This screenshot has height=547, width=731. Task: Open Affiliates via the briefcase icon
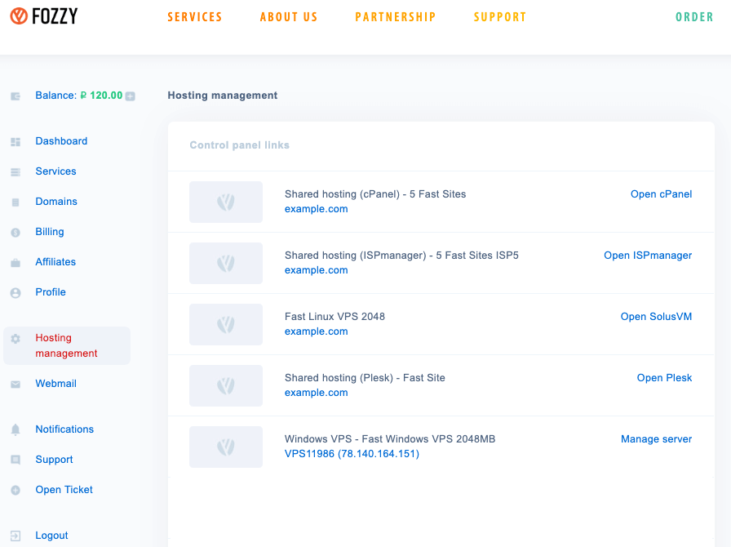[x=15, y=262]
